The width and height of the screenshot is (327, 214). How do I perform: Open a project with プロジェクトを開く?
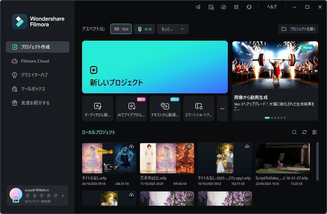coord(299,29)
